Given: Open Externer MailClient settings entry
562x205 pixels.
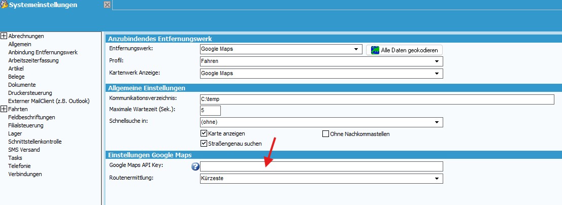Looking at the screenshot, I should [47, 101].
